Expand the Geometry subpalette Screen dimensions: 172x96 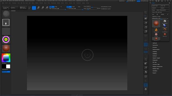155,45
